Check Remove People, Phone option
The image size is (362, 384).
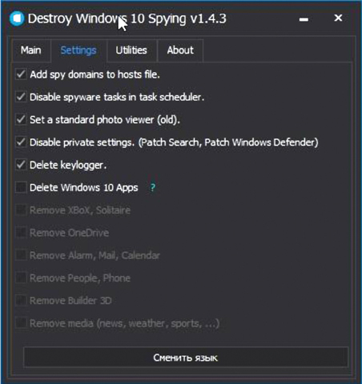tap(21, 278)
